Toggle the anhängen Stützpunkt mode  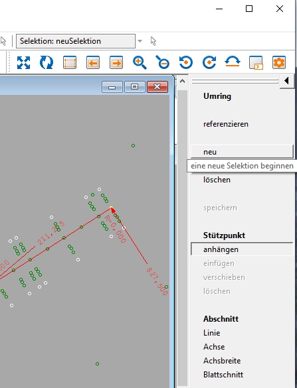(242, 249)
